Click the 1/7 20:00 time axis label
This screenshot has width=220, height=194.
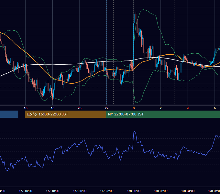click(x=80, y=191)
